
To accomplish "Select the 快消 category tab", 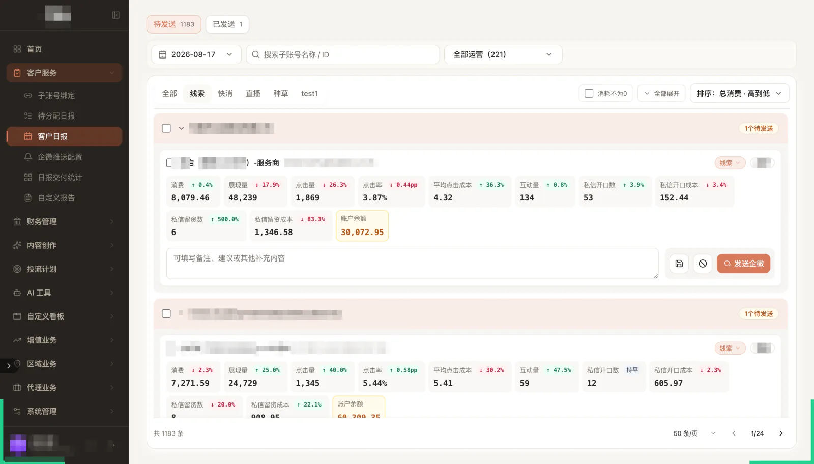I will (225, 93).
